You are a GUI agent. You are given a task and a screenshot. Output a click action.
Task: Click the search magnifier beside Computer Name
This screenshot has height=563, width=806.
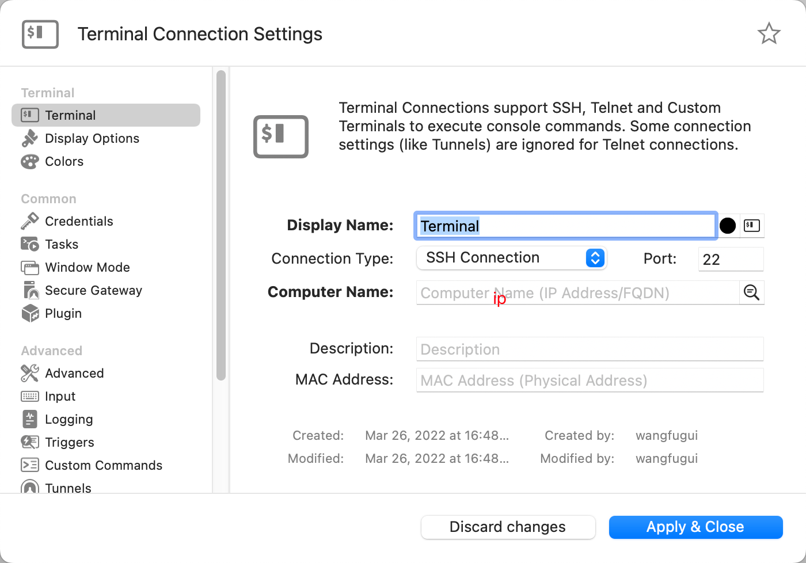[751, 292]
